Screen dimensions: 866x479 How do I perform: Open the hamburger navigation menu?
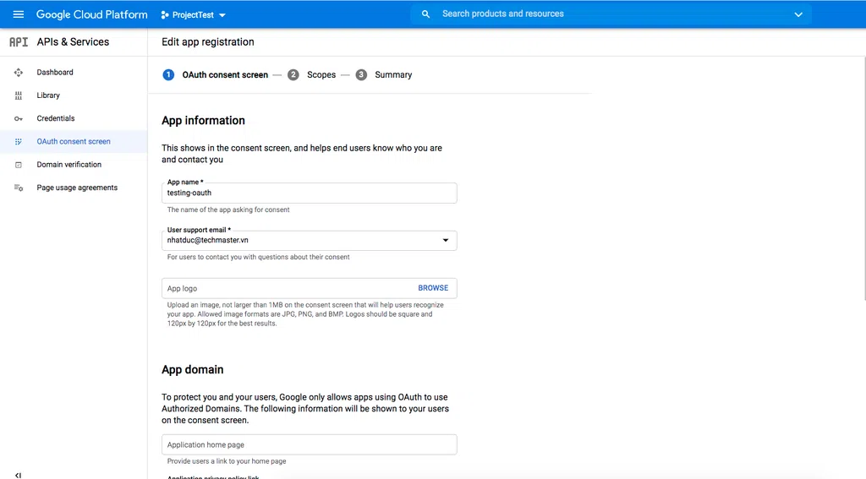click(19, 14)
